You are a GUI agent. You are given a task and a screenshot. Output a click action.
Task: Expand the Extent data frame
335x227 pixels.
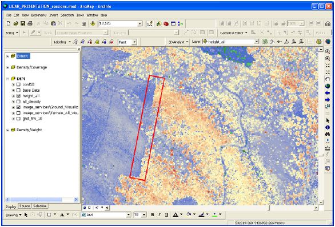7,56
